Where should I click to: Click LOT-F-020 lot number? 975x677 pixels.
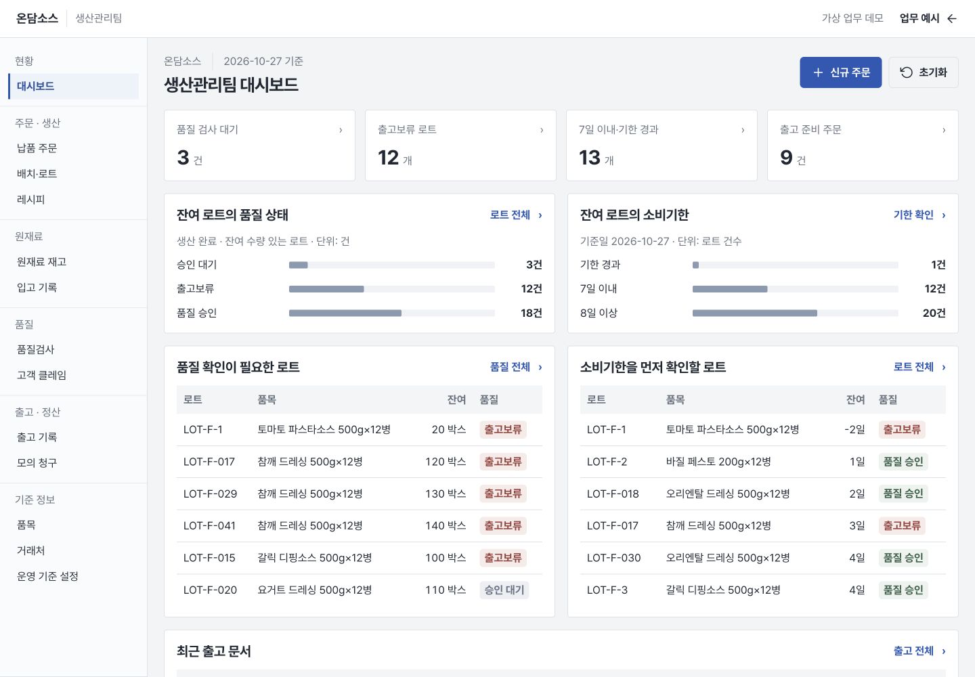click(210, 590)
